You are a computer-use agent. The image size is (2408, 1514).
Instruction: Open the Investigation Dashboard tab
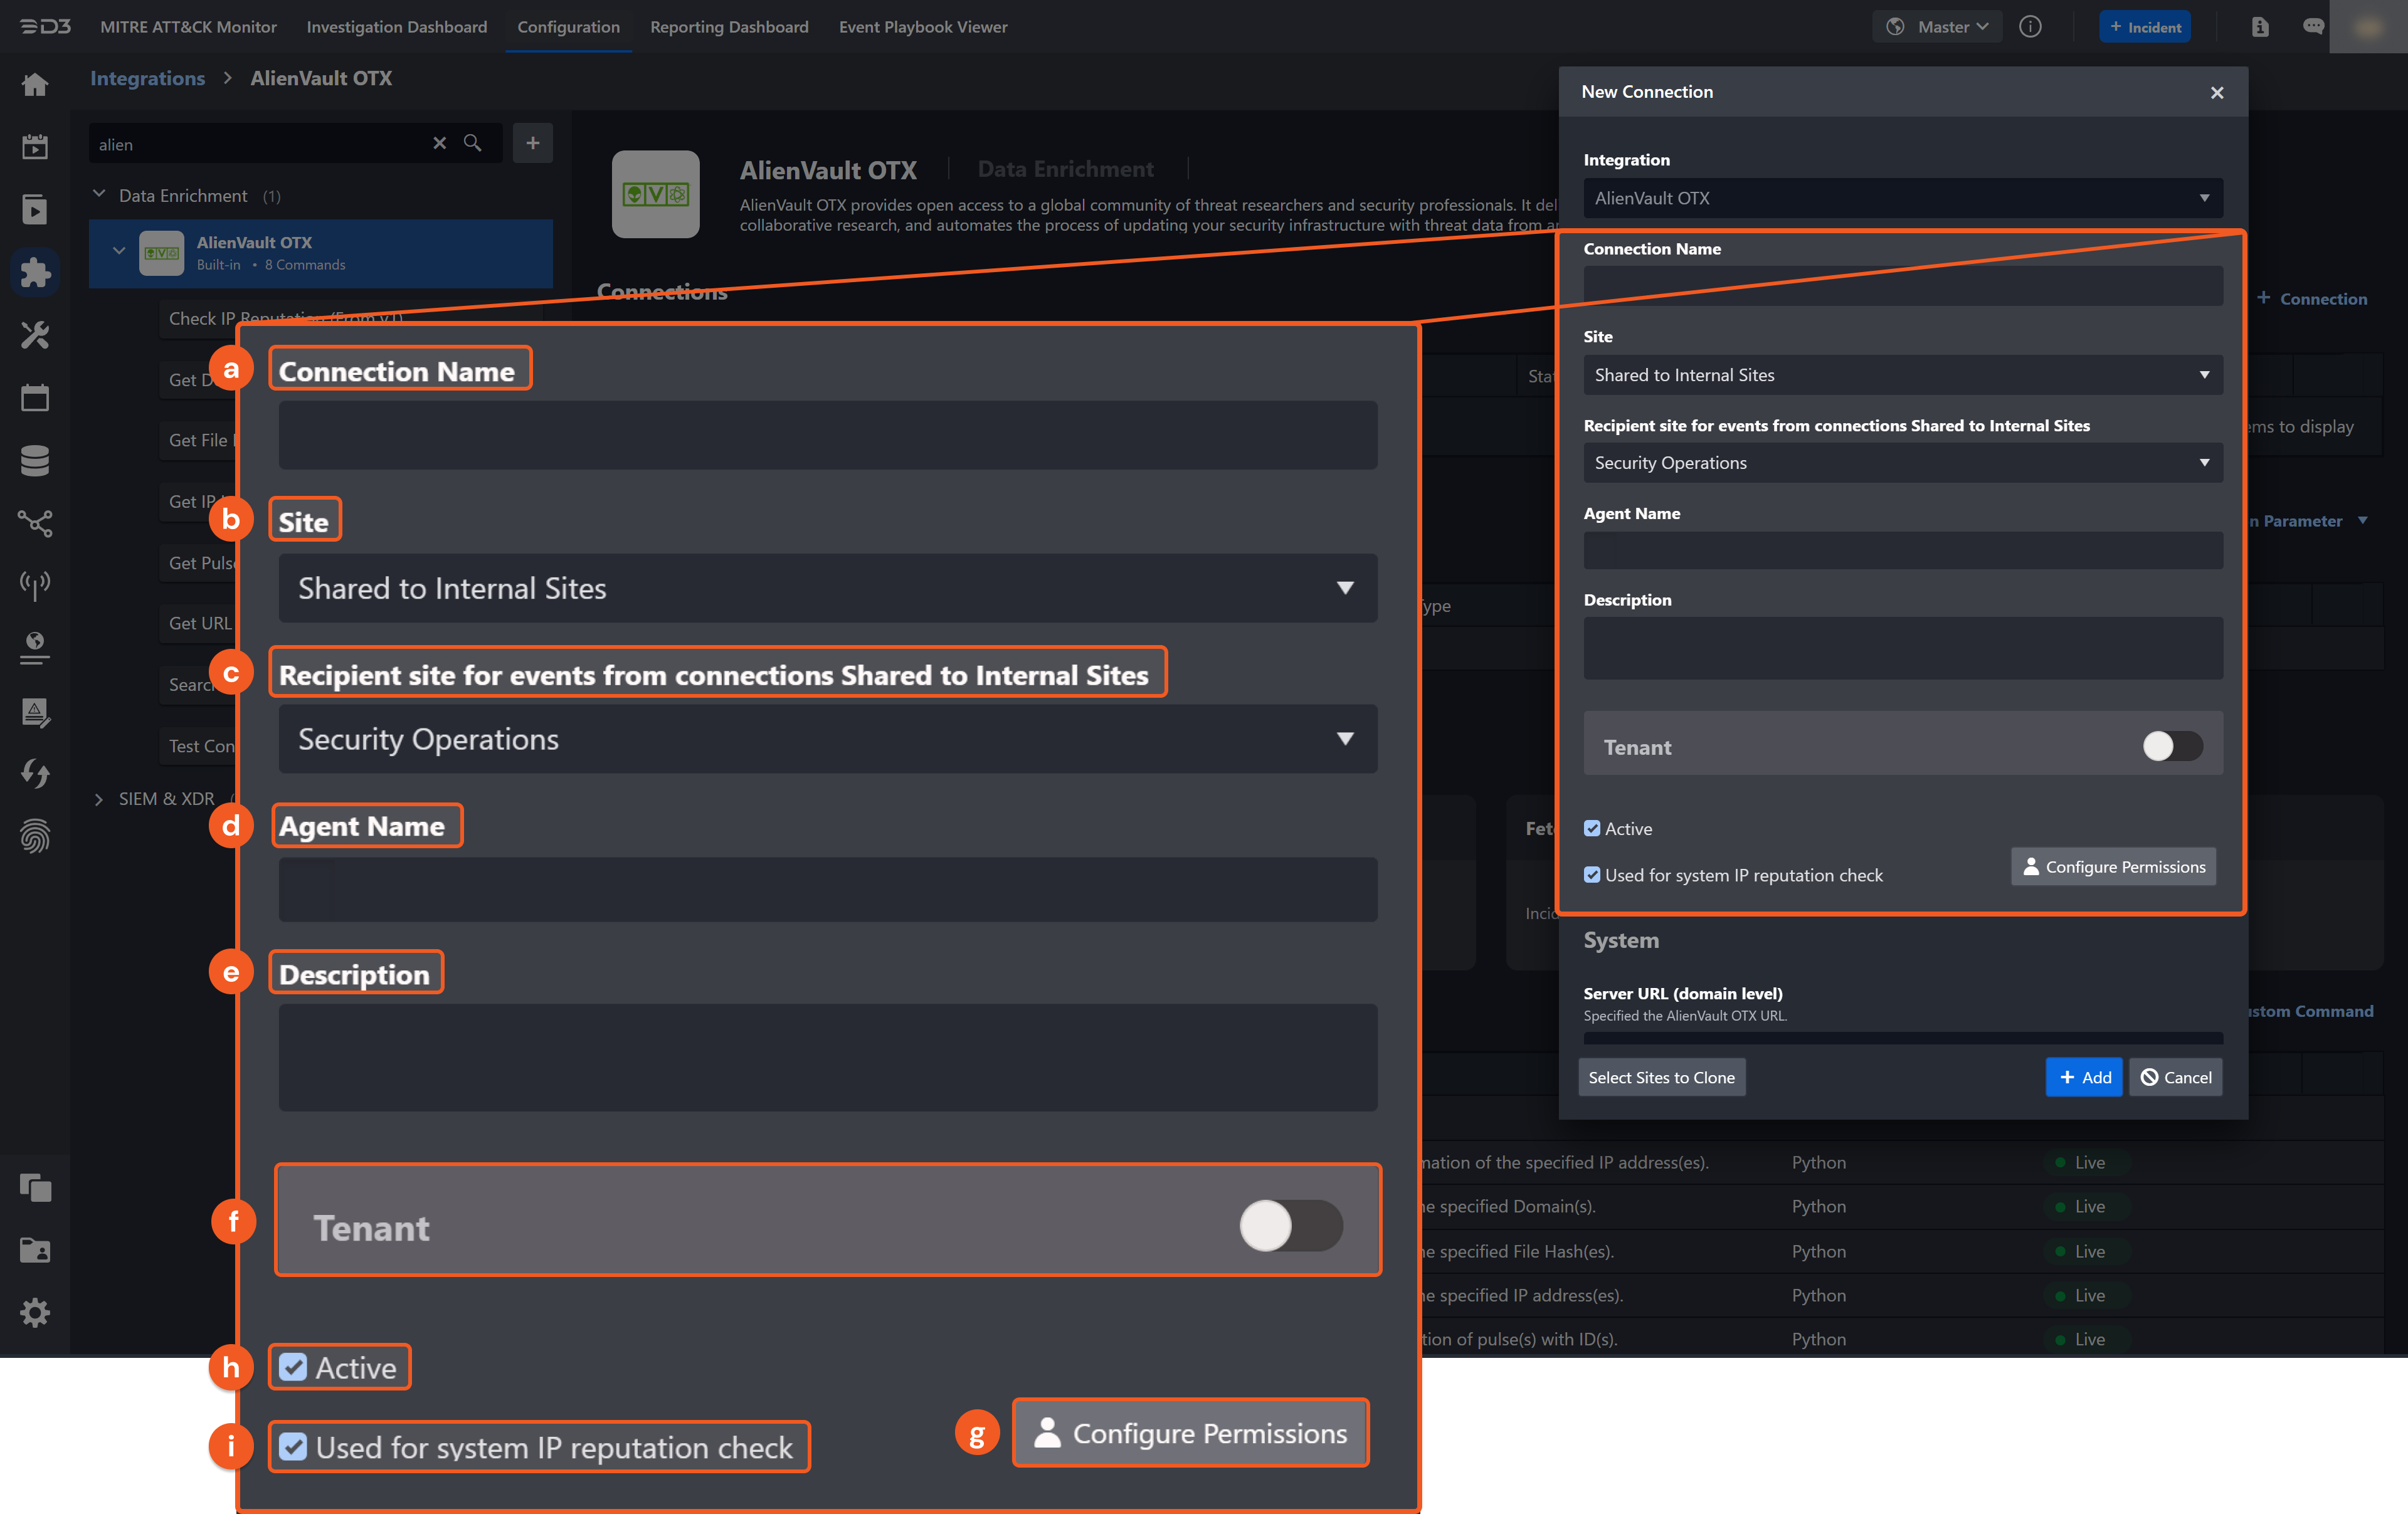tap(396, 27)
